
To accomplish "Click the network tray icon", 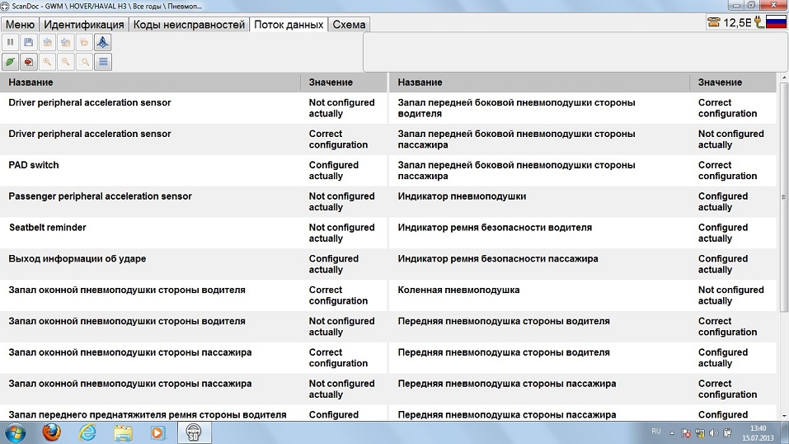I will pyautogui.click(x=700, y=433).
